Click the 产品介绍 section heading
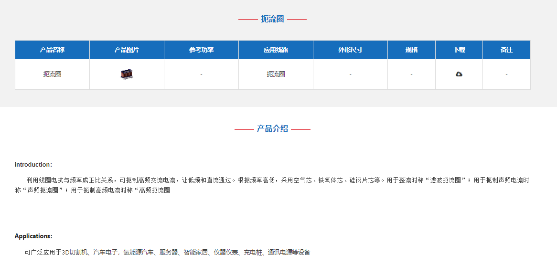This screenshot has height=276, width=557. click(272, 128)
